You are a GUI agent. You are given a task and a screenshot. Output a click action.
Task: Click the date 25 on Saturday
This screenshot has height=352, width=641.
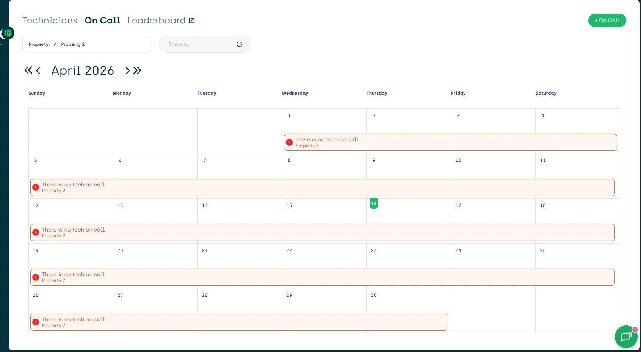tap(543, 250)
